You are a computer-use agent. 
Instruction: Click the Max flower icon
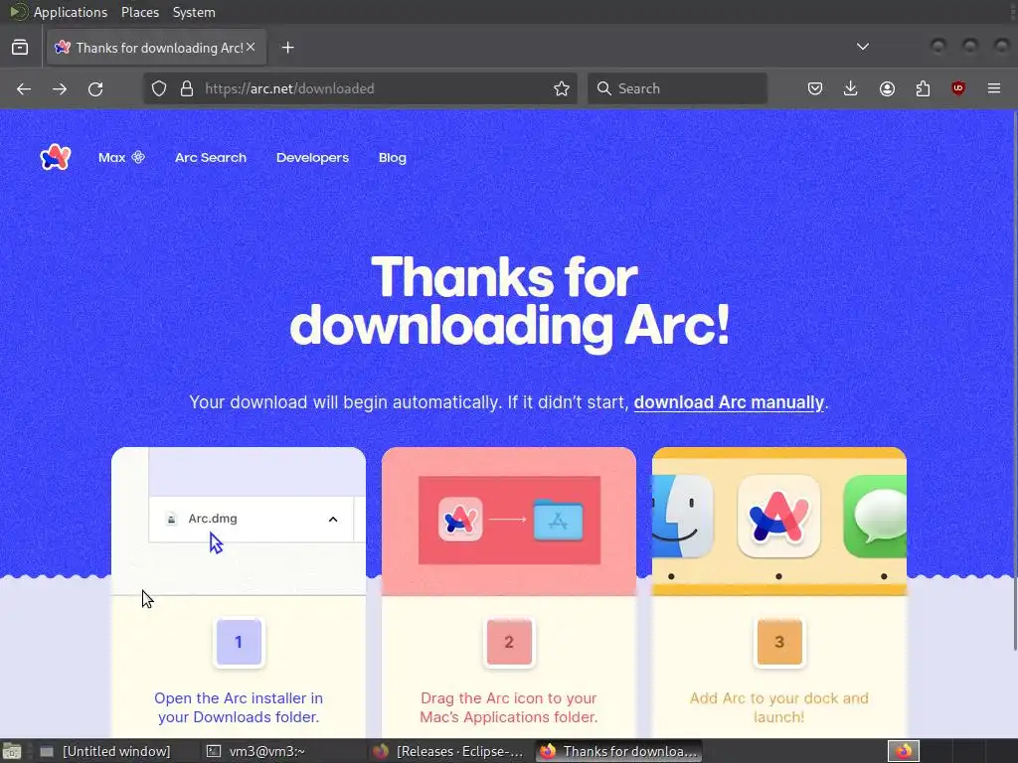point(138,157)
